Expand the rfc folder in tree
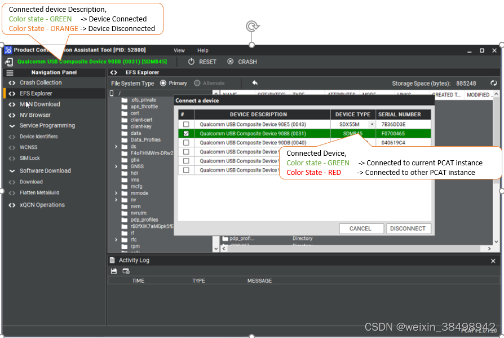The height and width of the screenshot is (338, 504). tap(116, 240)
